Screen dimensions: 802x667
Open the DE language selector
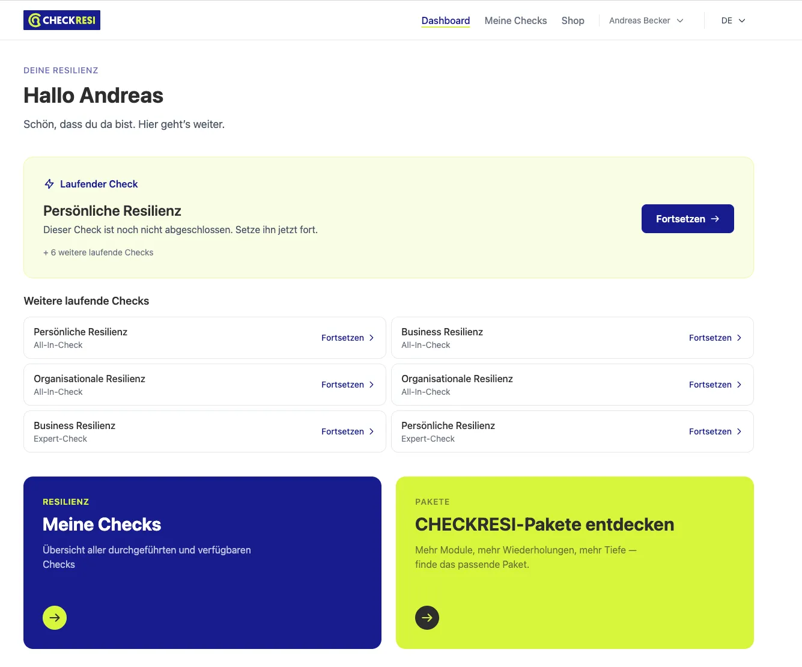point(734,20)
